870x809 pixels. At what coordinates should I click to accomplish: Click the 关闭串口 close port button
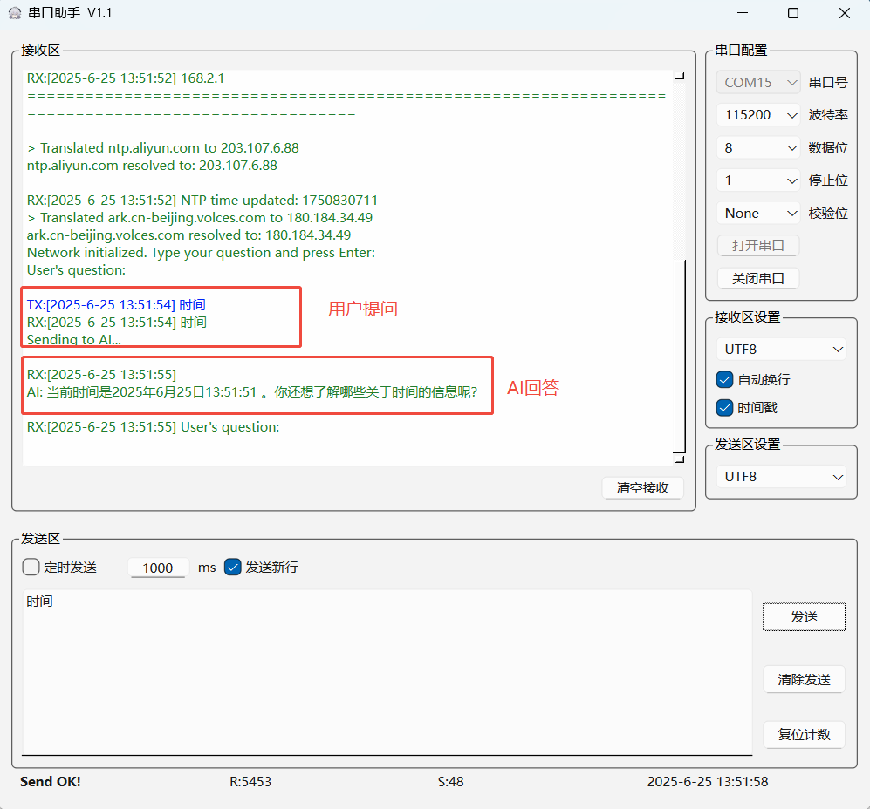758,279
